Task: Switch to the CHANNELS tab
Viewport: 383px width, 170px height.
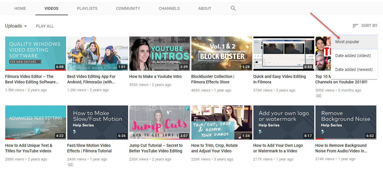Action: click(x=169, y=8)
